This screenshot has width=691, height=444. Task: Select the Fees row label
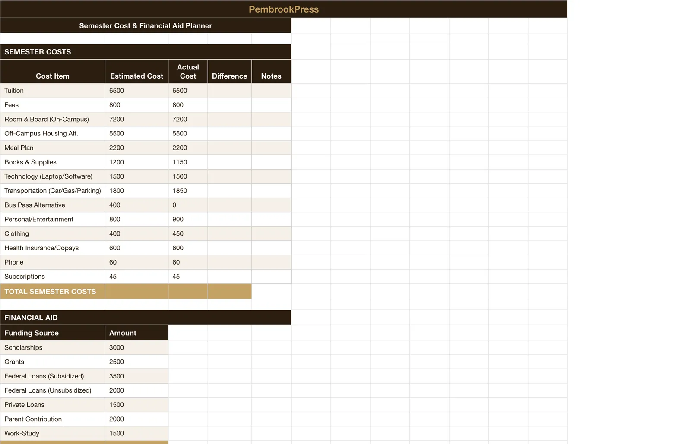[x=53, y=105]
